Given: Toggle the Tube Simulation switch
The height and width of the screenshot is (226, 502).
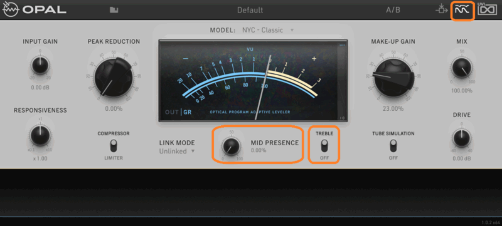Looking at the screenshot, I should tap(393, 146).
